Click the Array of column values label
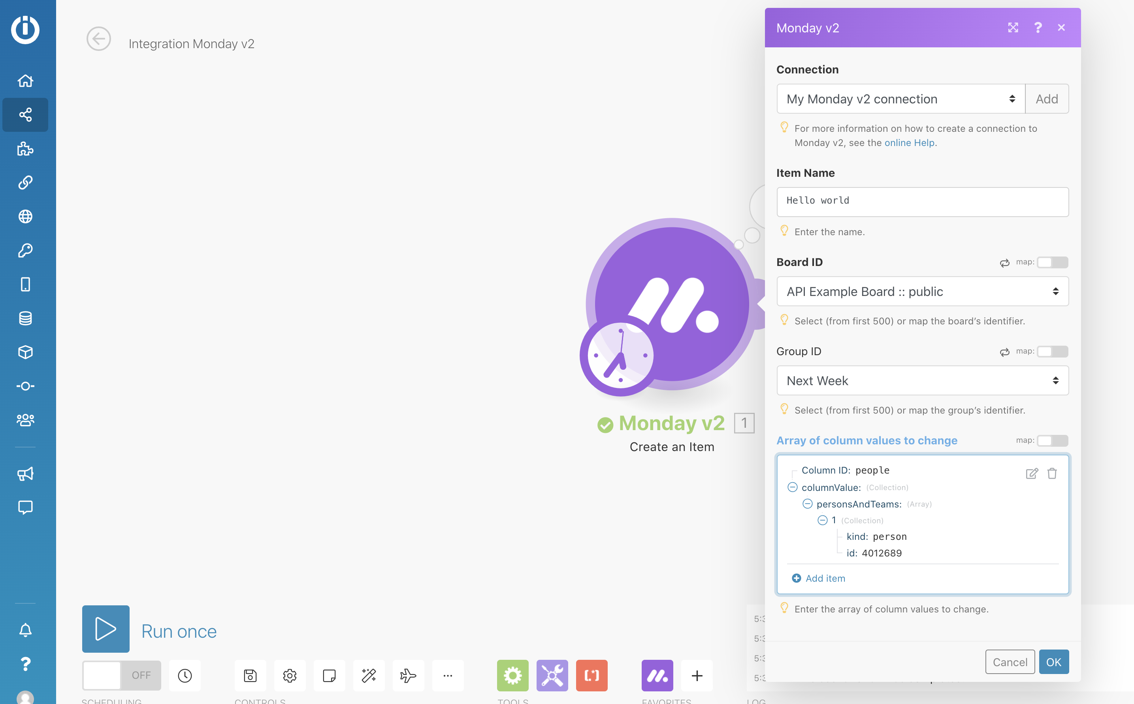This screenshot has height=704, width=1134. point(867,440)
